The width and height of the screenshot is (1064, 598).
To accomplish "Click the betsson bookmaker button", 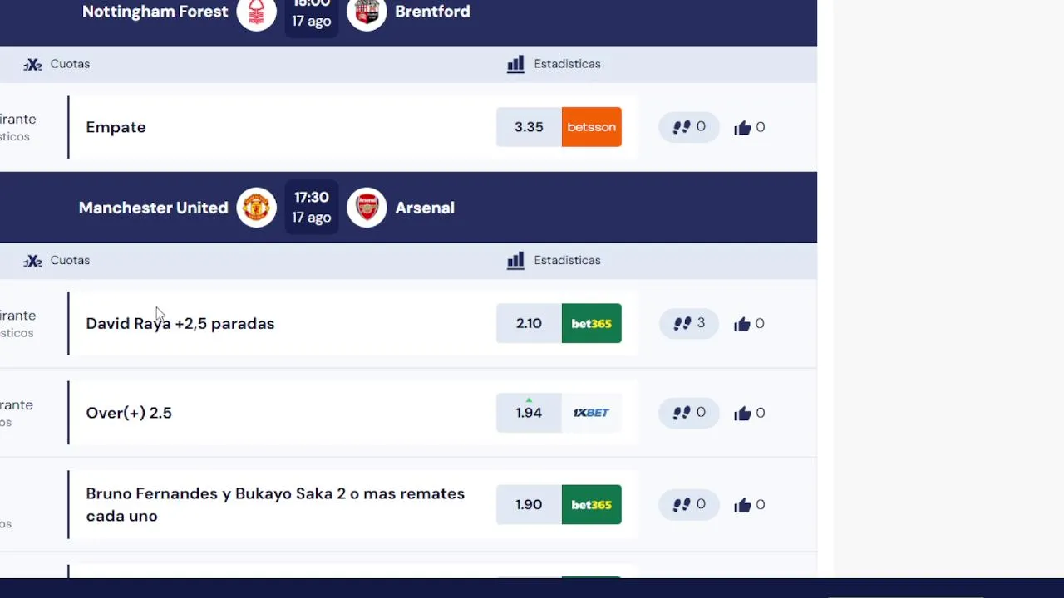I will pyautogui.click(x=592, y=127).
